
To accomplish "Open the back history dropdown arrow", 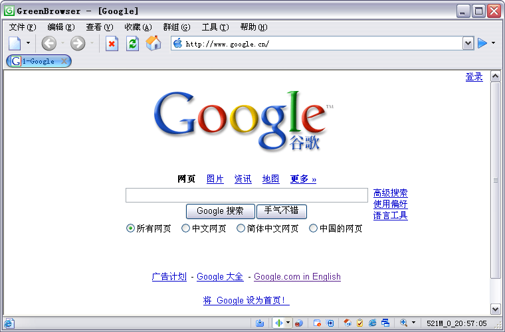I will pyautogui.click(x=63, y=43).
